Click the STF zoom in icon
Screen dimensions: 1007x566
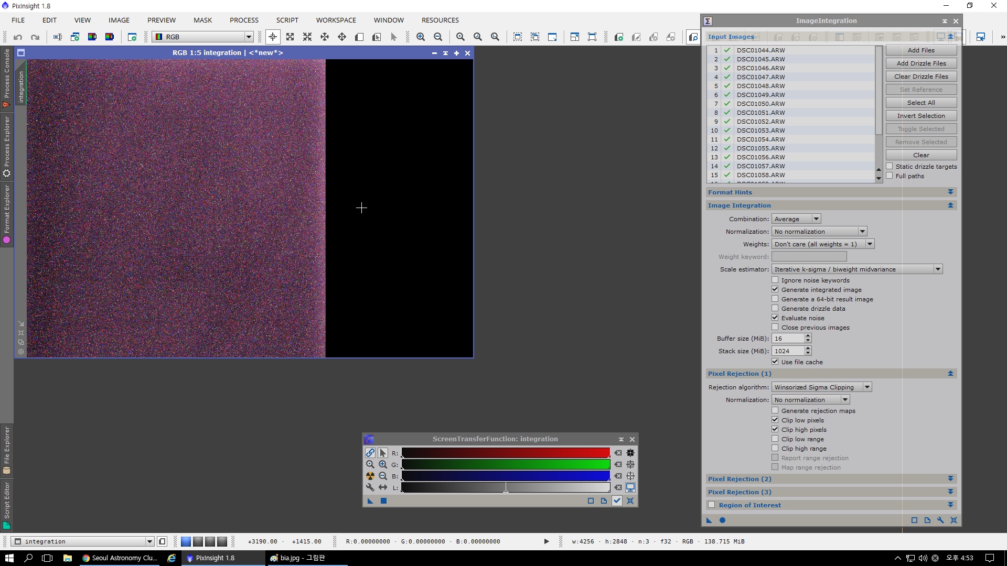383,464
